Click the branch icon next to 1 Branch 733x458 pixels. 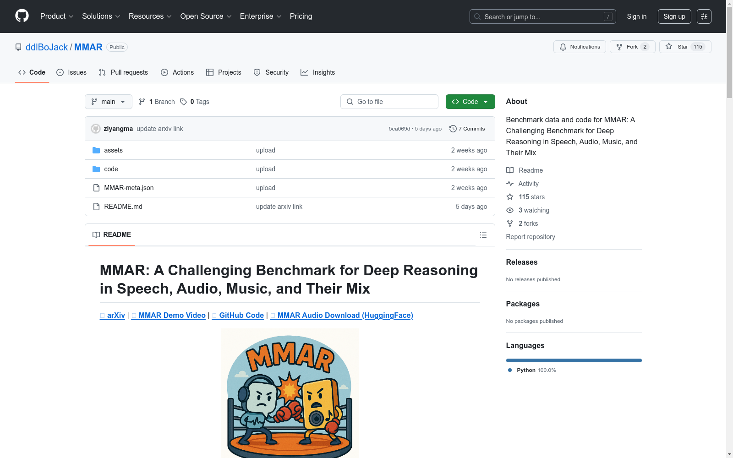[x=142, y=102]
